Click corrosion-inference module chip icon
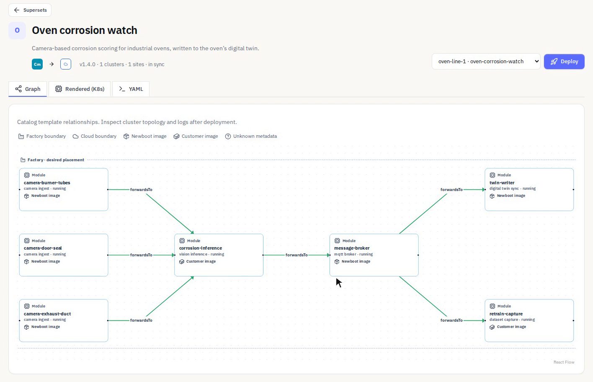593x382 pixels. (x=182, y=241)
